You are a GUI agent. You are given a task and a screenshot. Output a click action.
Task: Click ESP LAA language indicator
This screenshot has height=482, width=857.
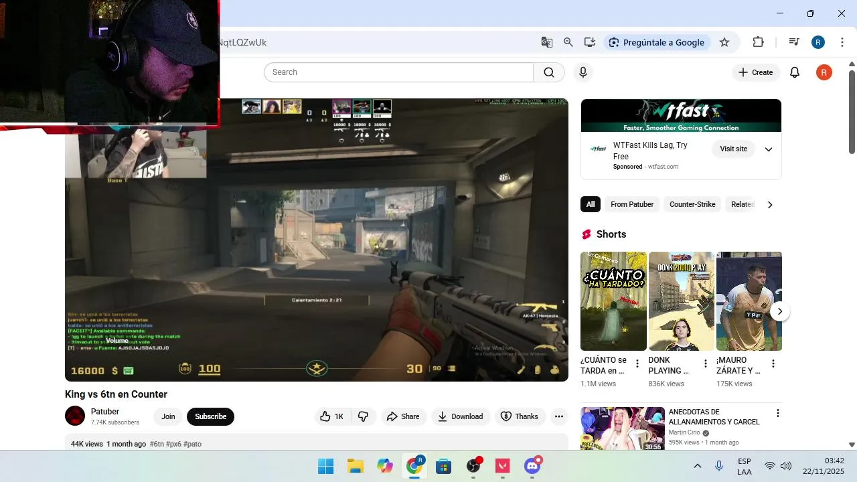tap(745, 467)
